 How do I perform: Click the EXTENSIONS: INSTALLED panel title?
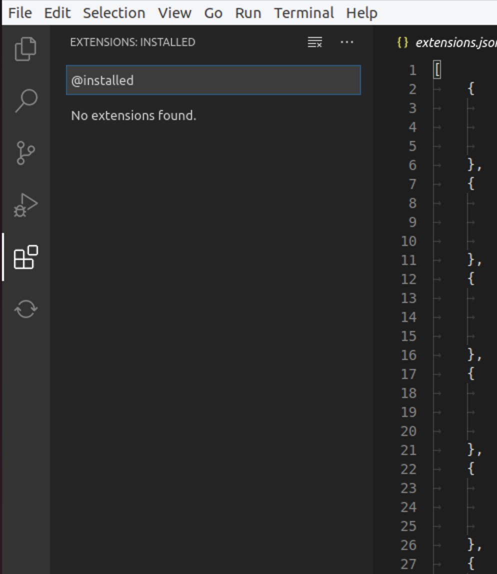[132, 42]
